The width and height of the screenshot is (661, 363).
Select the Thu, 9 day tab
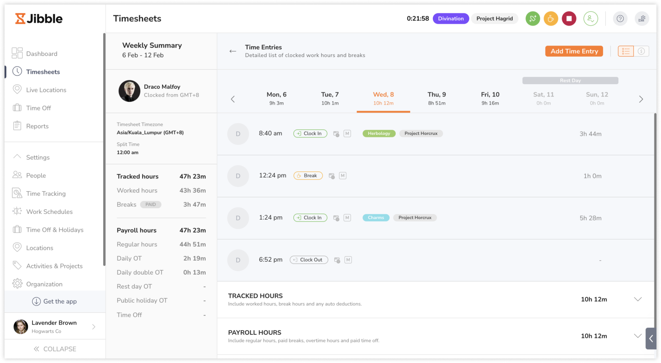[x=436, y=98]
